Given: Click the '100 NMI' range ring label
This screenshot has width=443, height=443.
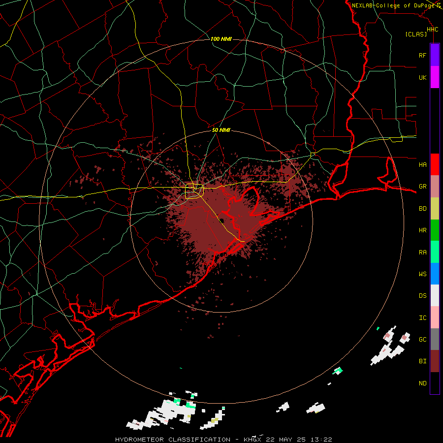Looking at the screenshot, I should click(221, 39).
